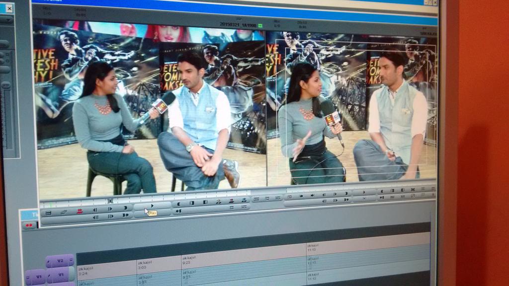Image resolution: width=509 pixels, height=286 pixels.
Task: Click the Trim mode icon in record toolbar
Action: pyautogui.click(x=413, y=189)
